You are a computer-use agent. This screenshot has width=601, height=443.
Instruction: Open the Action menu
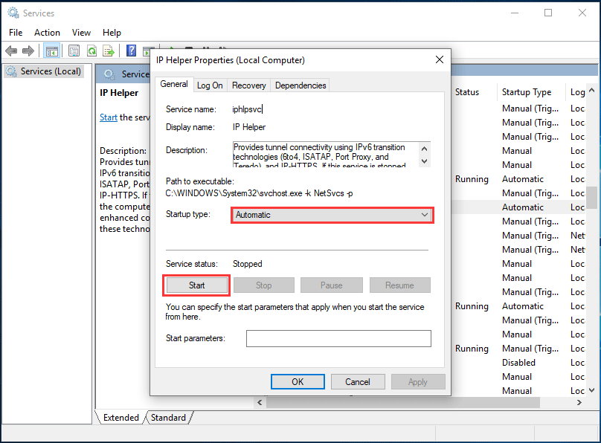[47, 32]
